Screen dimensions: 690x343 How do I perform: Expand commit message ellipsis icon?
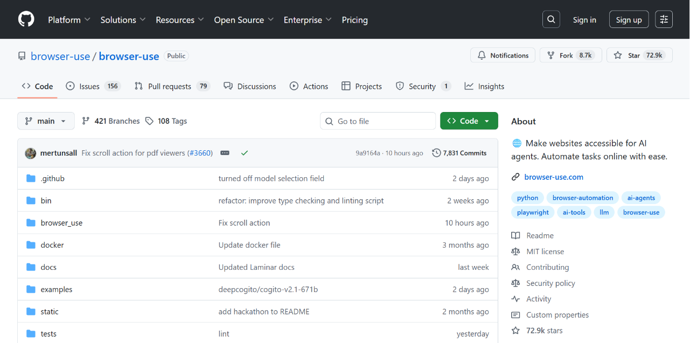point(225,153)
